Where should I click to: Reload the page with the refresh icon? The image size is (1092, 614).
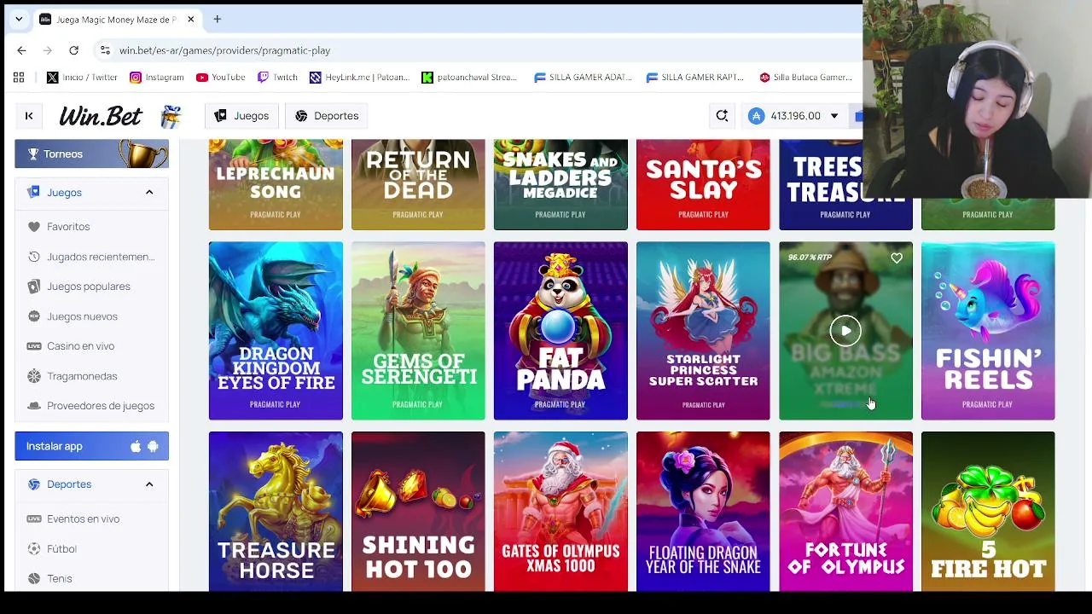tap(74, 50)
